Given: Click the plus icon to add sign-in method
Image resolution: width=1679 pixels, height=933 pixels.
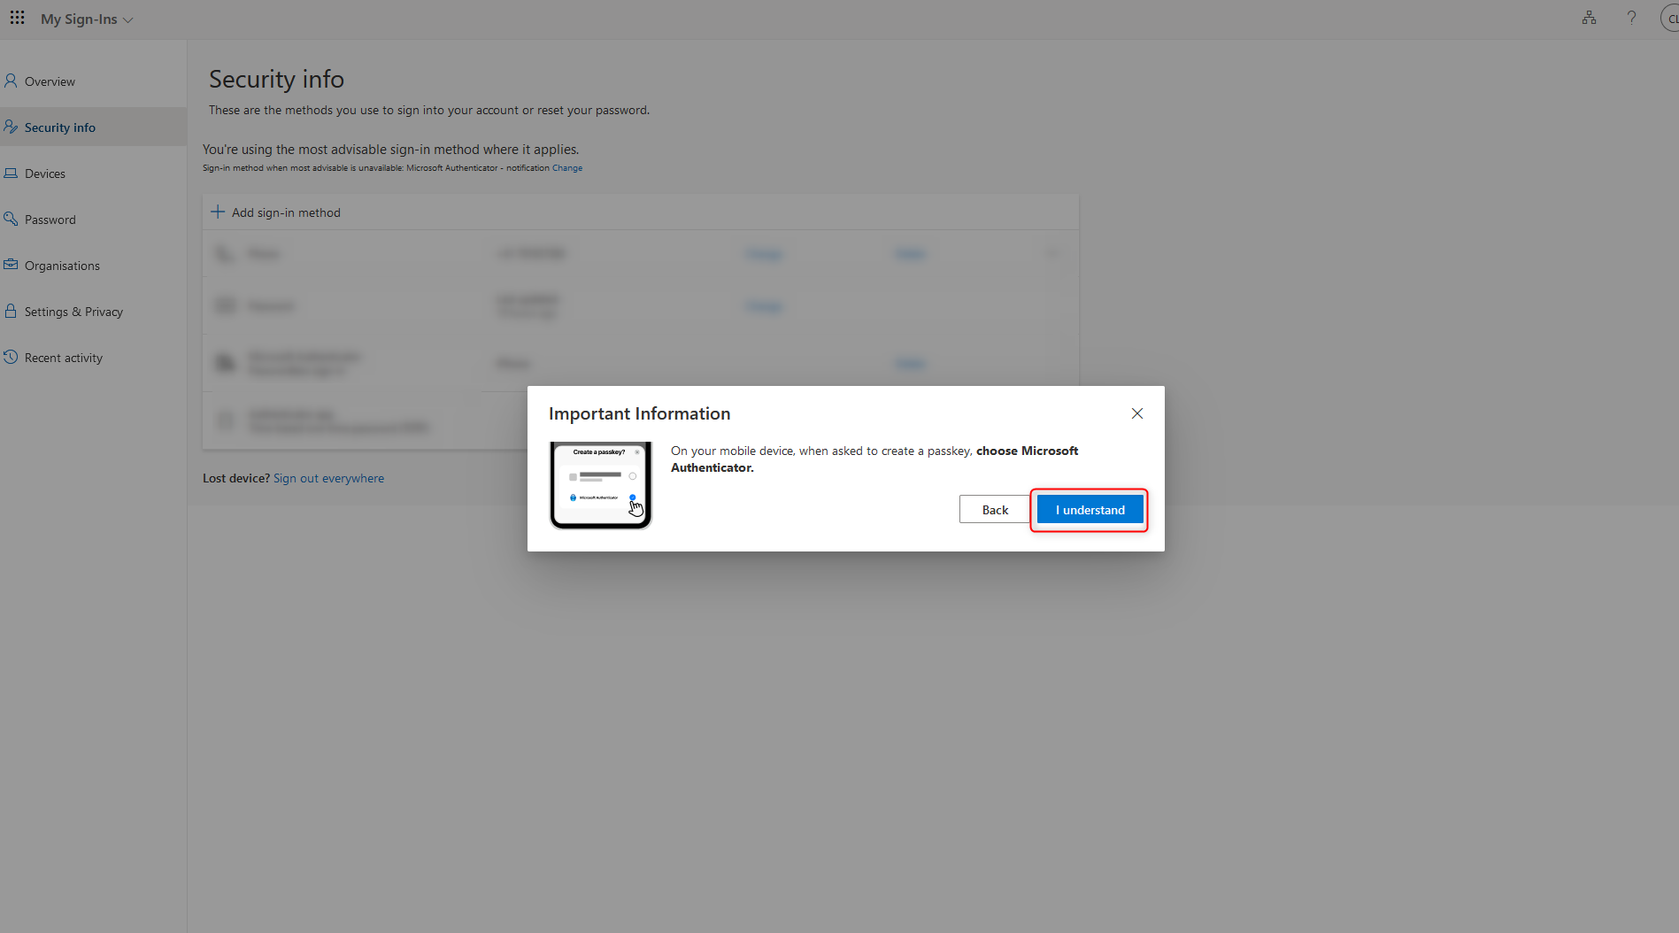Looking at the screenshot, I should 217,212.
